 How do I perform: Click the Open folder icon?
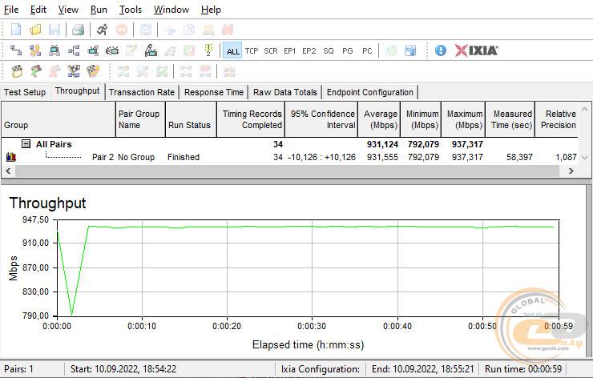coord(35,30)
